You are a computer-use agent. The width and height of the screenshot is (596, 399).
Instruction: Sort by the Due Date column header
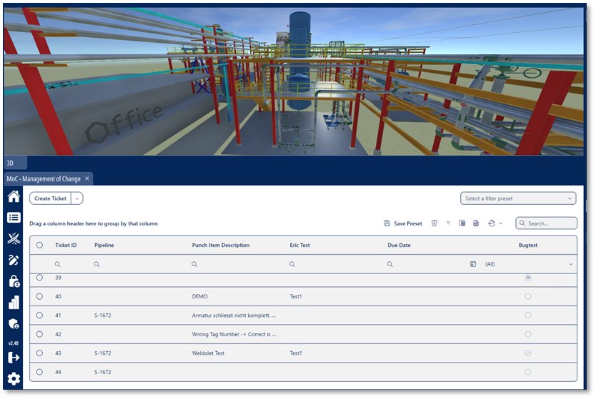click(x=399, y=246)
